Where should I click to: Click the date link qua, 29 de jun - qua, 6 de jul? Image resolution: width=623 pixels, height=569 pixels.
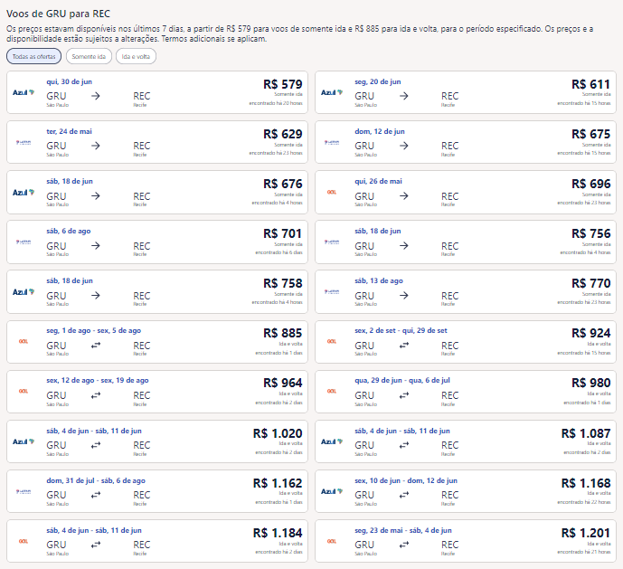click(x=402, y=380)
